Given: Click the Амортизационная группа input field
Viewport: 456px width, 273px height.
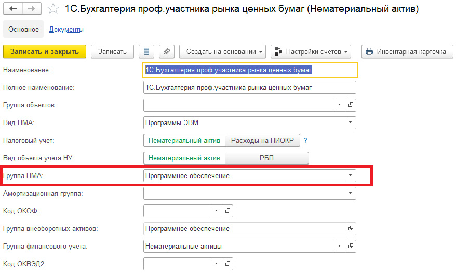Looking at the screenshot, I should 244,193.
